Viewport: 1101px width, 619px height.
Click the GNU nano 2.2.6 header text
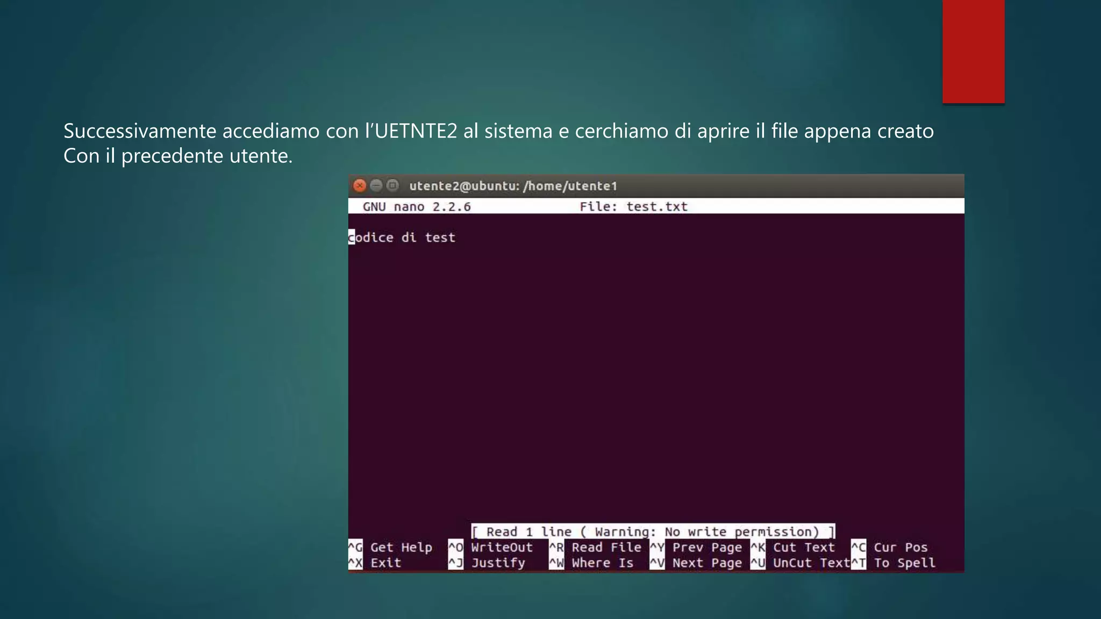(417, 206)
